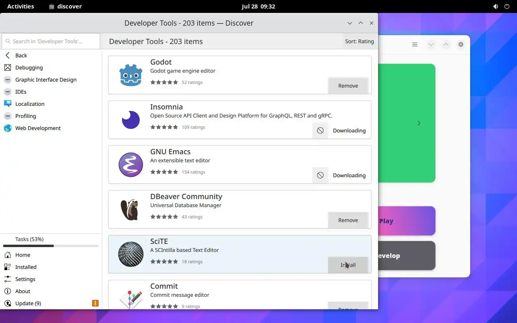Click the orange update warning badge
The width and height of the screenshot is (517, 323).
coord(95,303)
